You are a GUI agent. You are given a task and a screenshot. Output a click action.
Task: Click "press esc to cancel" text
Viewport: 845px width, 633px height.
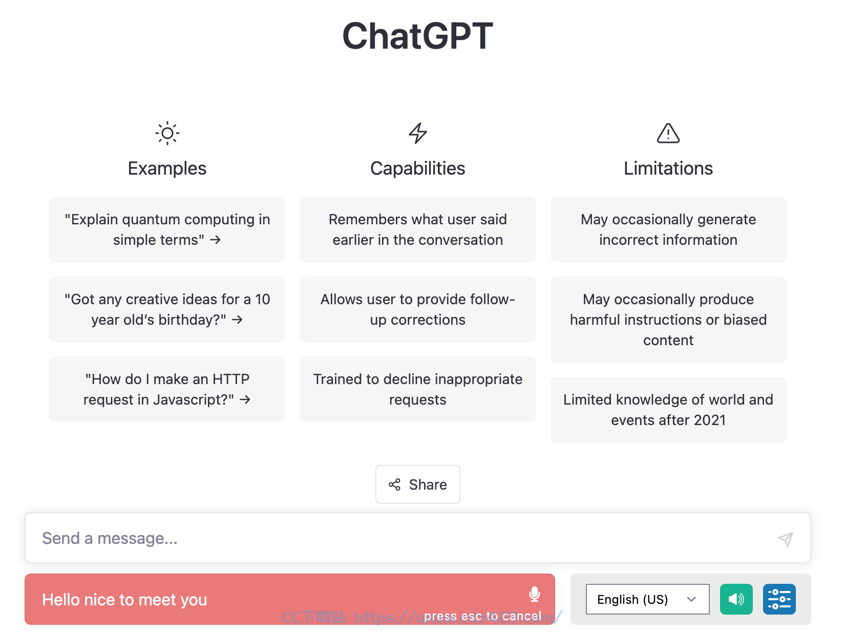(x=482, y=616)
